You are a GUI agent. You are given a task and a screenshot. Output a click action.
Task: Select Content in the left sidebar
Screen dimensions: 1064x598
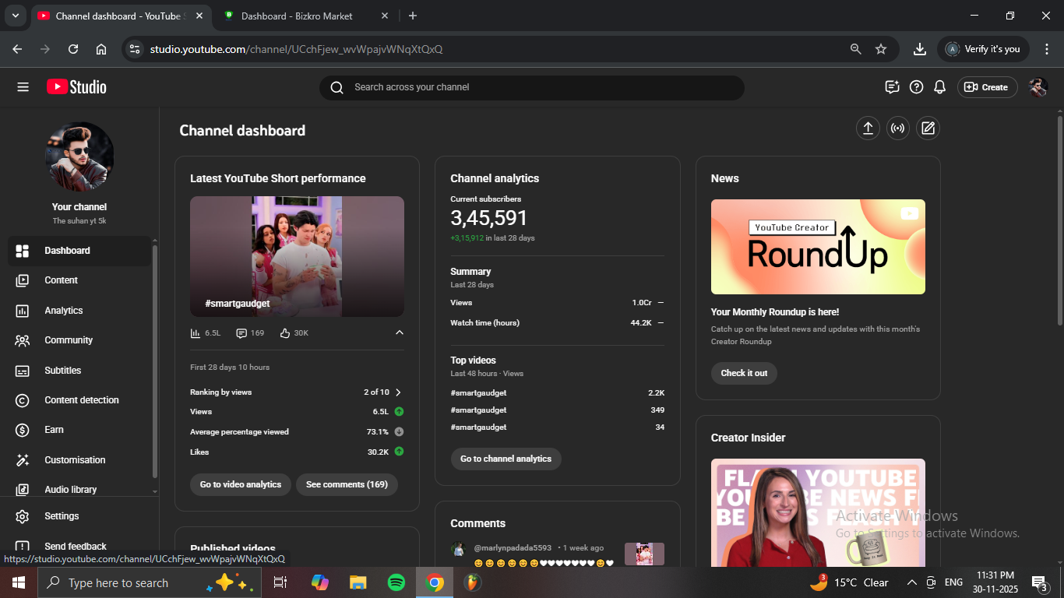[x=61, y=280]
